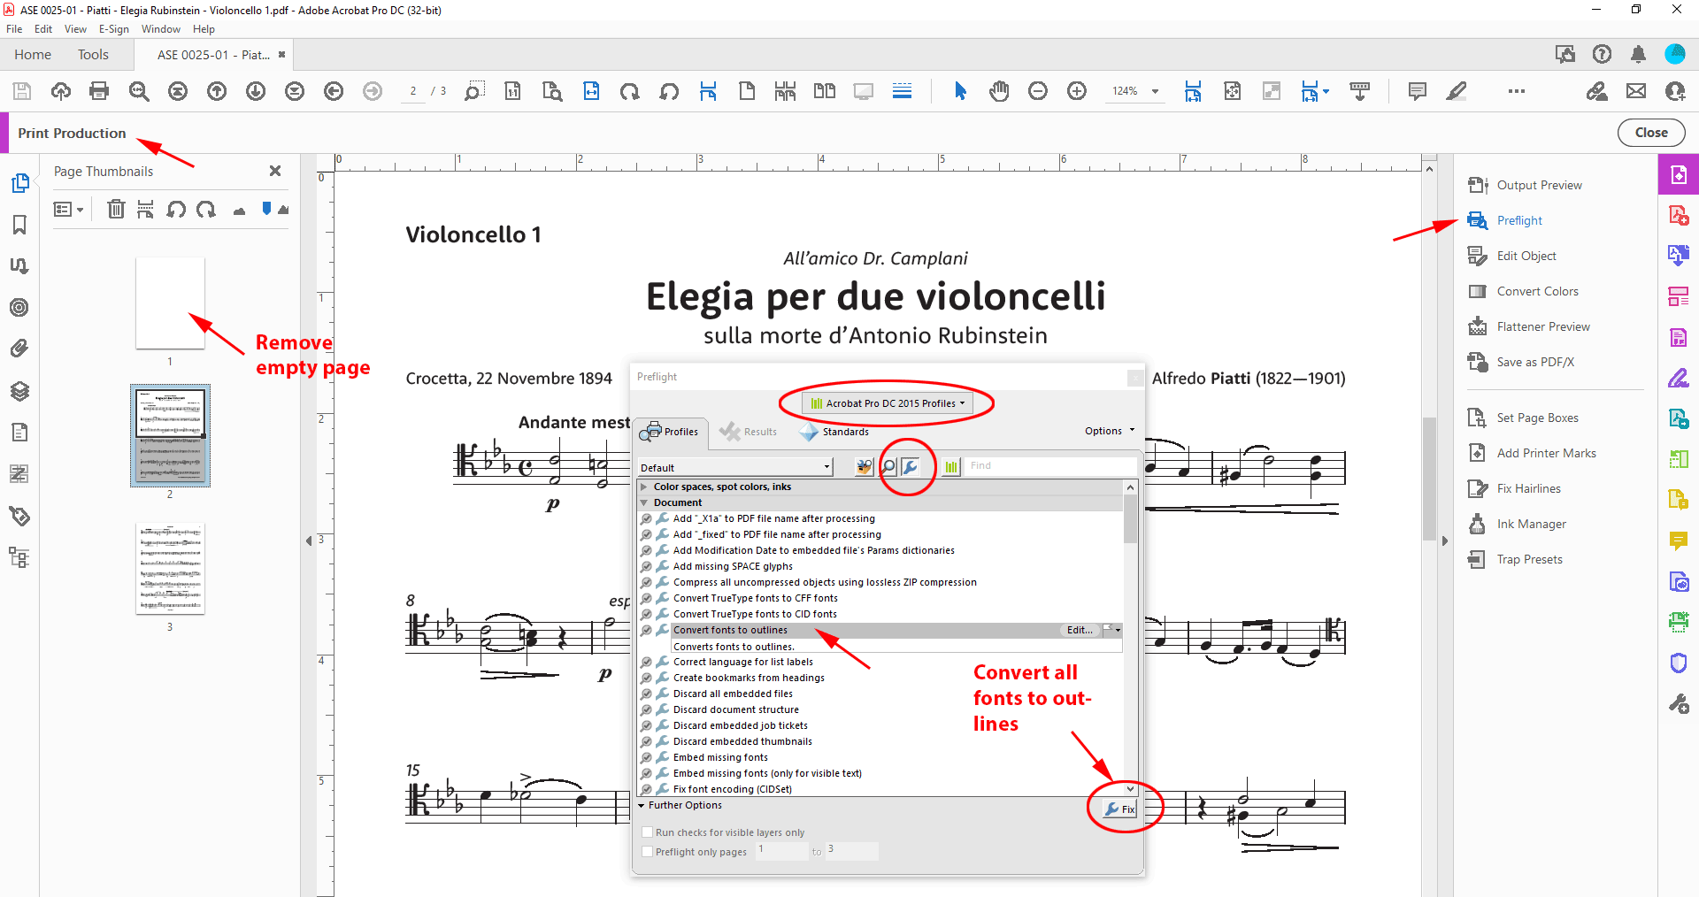Open the E-Sign menu
The height and width of the screenshot is (897, 1699).
(114, 28)
